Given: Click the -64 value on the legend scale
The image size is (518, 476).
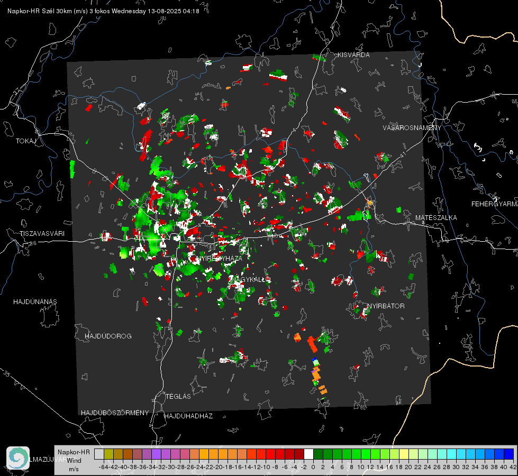Looking at the screenshot, I should (104, 467).
